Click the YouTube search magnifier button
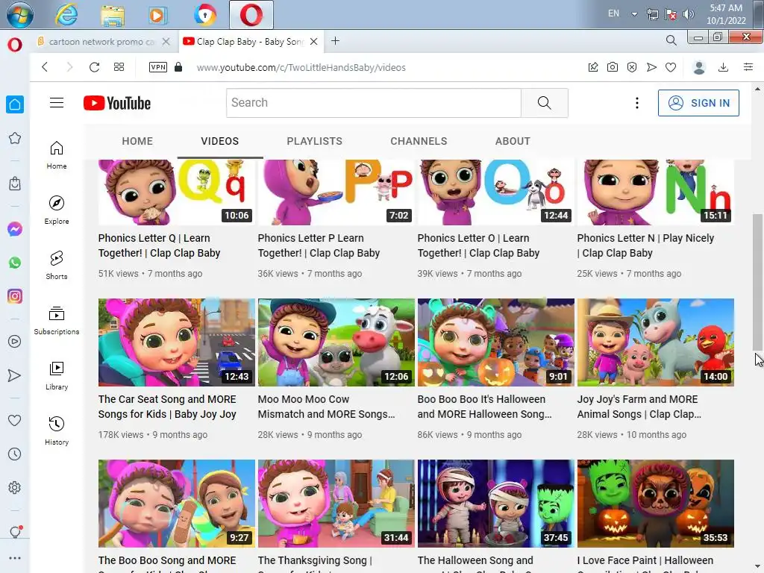This screenshot has width=764, height=573. tap(544, 103)
